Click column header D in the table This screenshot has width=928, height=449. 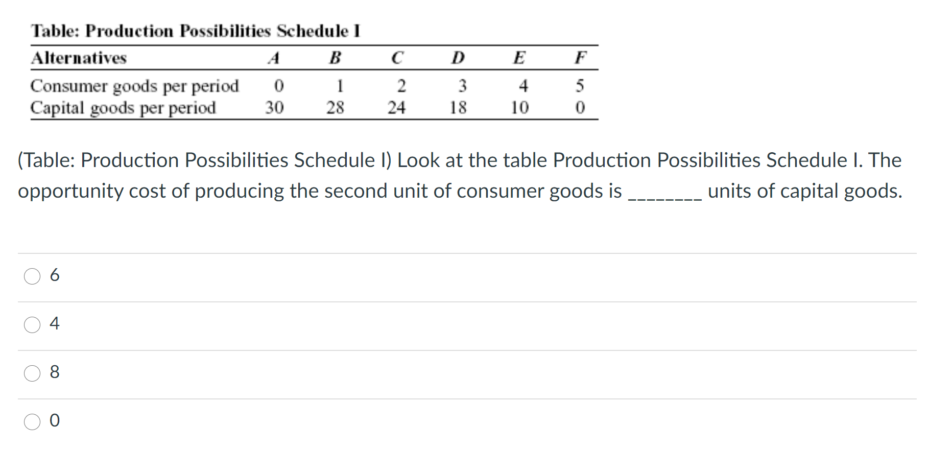pyautogui.click(x=458, y=58)
